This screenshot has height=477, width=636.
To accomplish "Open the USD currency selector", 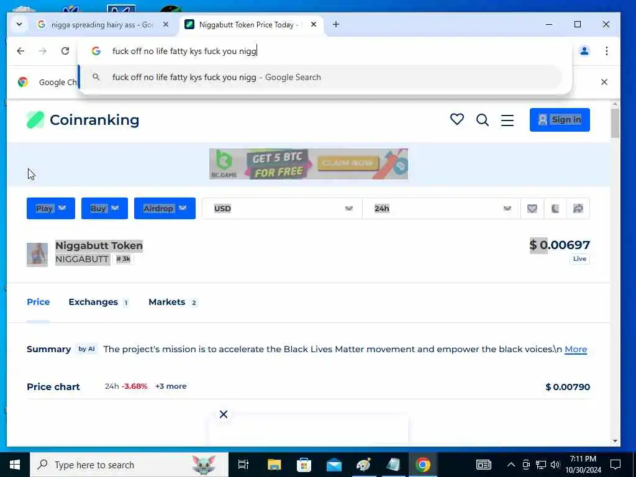I will coord(283,209).
